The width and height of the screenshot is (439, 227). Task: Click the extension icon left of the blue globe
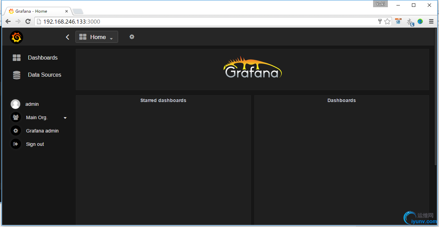pos(410,22)
